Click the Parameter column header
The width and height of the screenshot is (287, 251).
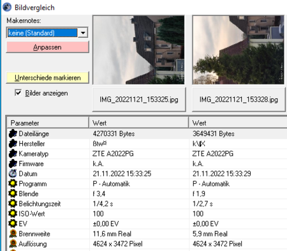pos(48,123)
